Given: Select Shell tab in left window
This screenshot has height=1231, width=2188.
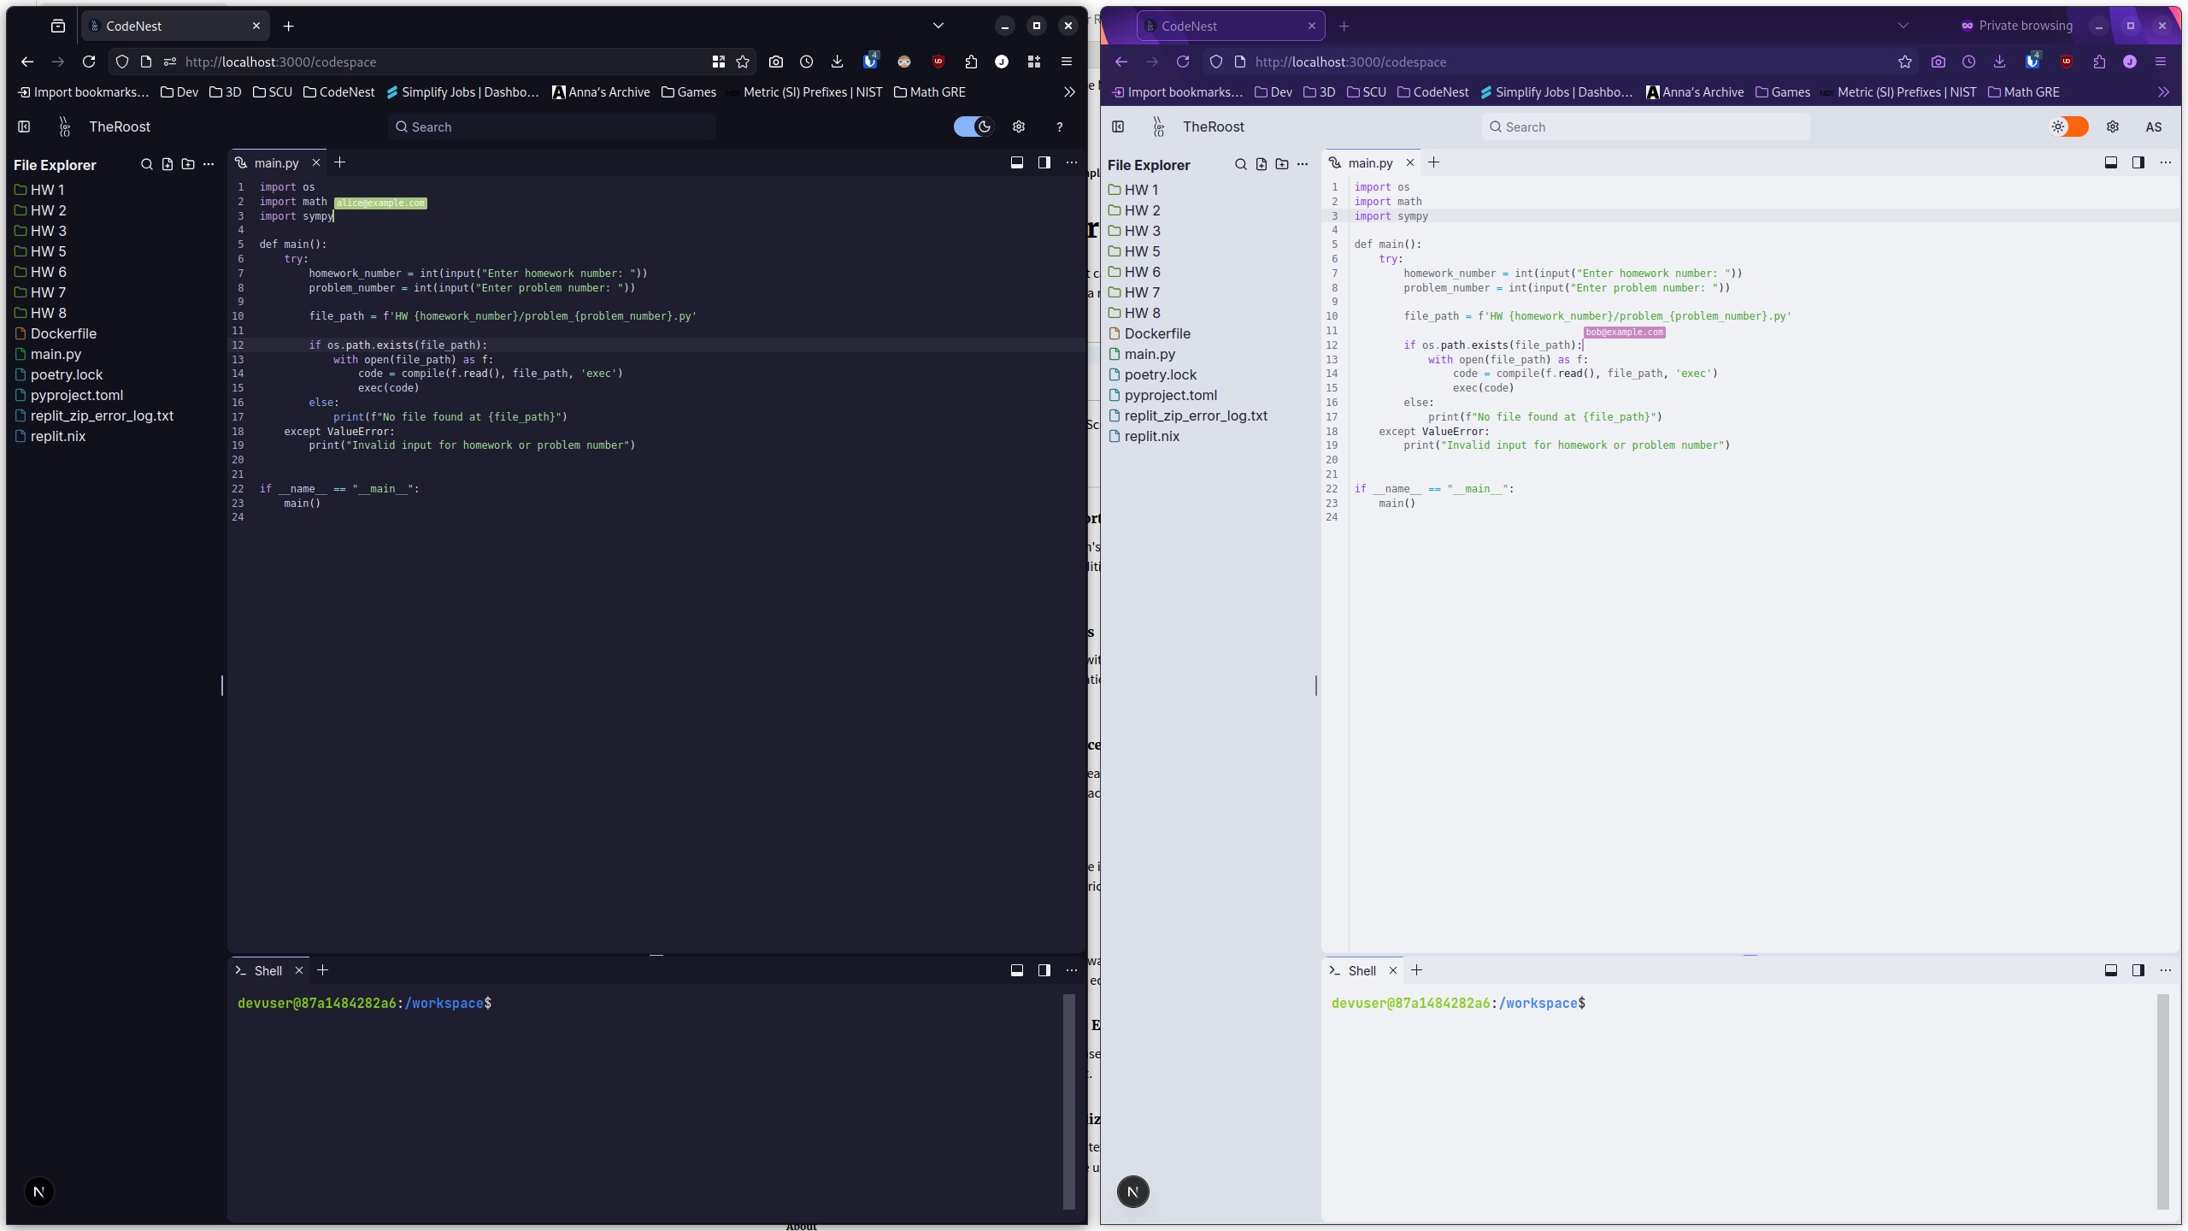Looking at the screenshot, I should coord(268,970).
